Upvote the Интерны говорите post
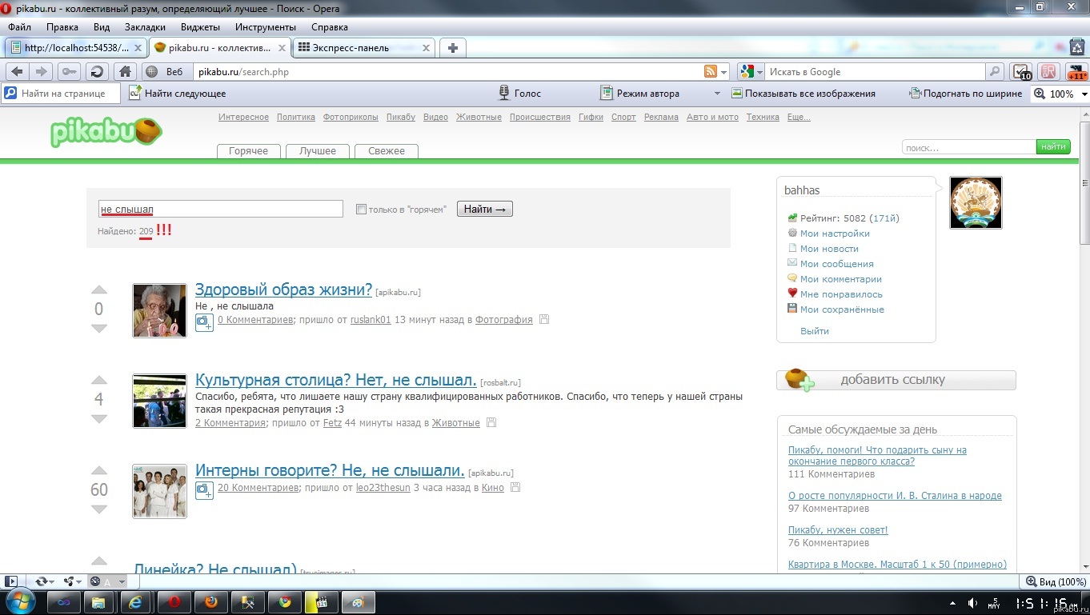 coord(99,470)
